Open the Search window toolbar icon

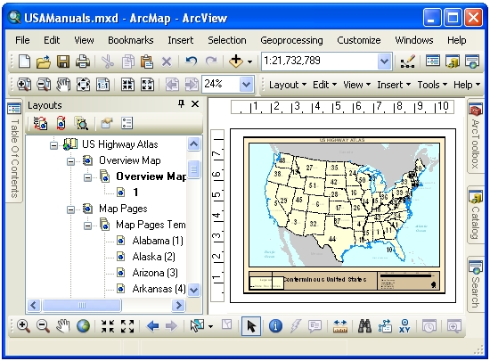(472, 62)
